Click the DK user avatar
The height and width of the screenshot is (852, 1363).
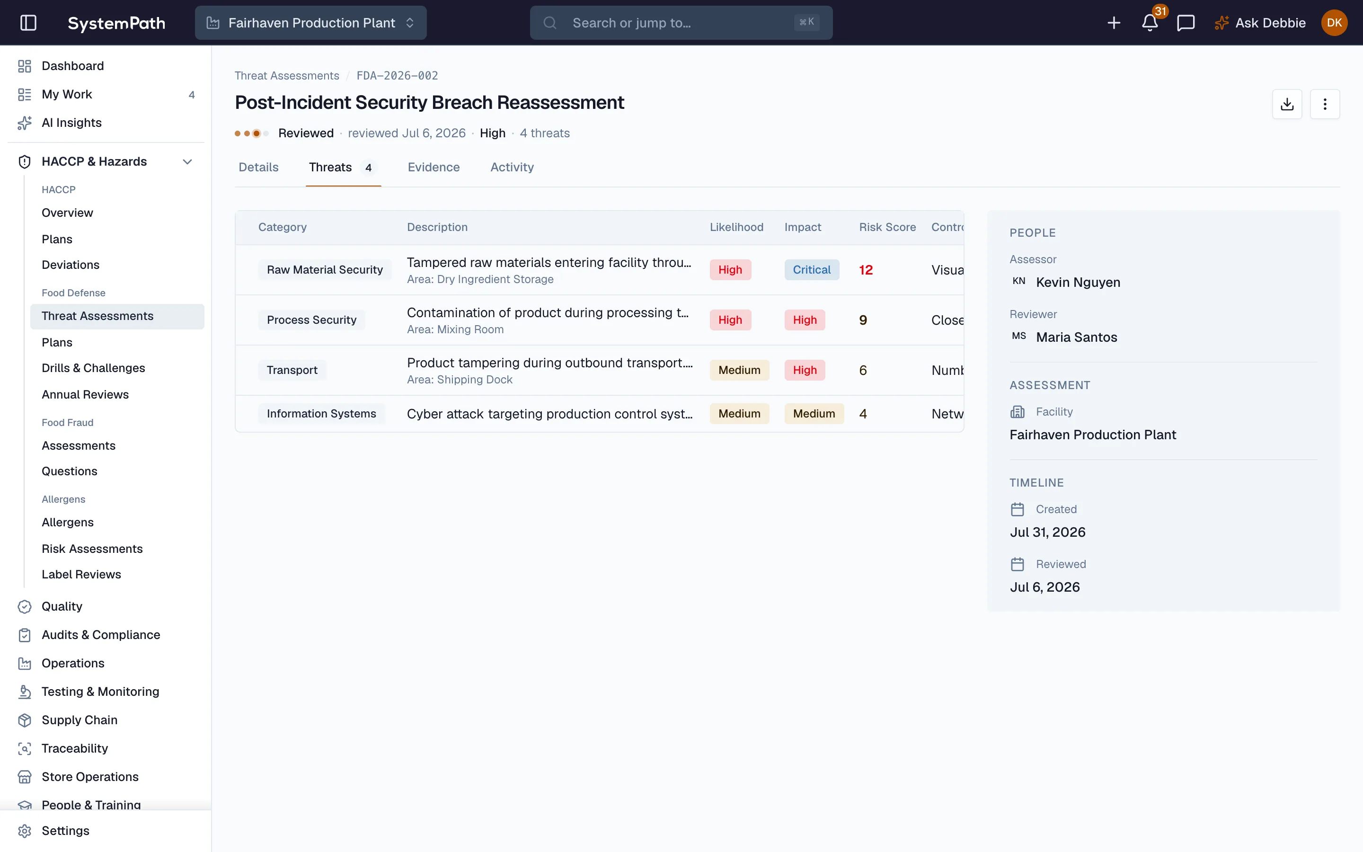pos(1334,23)
